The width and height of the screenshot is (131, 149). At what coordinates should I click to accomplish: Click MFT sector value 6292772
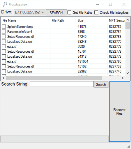[x=115, y=47]
